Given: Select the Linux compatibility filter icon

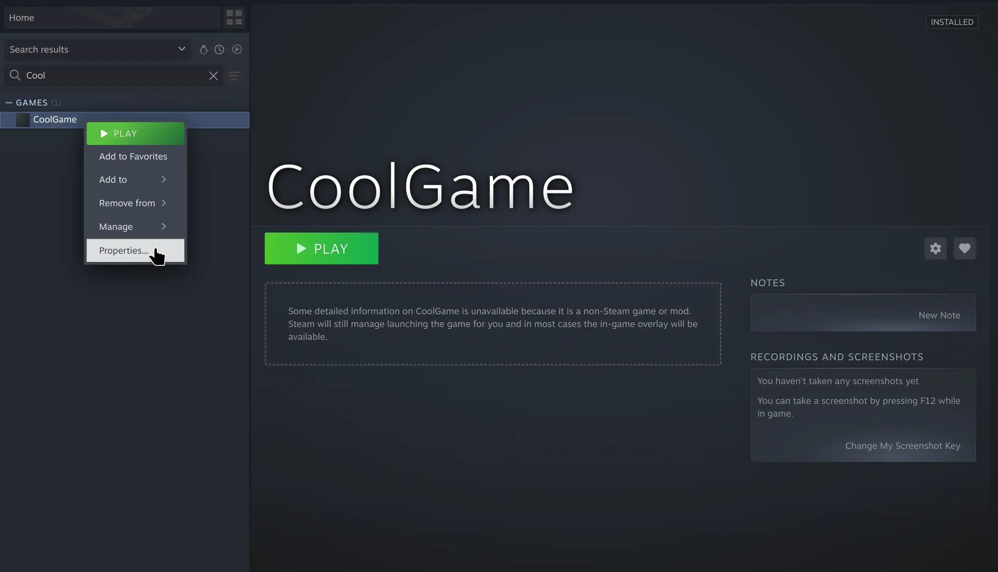Looking at the screenshot, I should 203,49.
